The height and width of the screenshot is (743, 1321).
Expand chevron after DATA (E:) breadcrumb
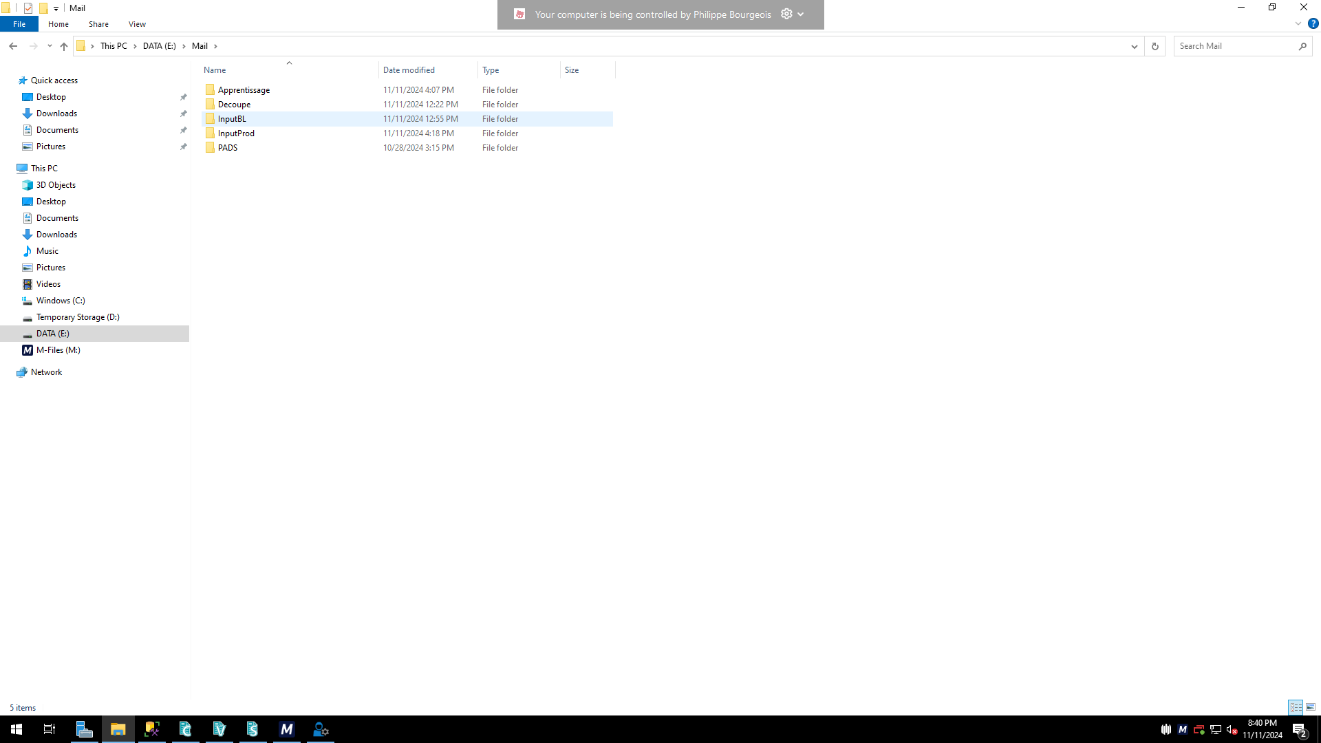184,46
